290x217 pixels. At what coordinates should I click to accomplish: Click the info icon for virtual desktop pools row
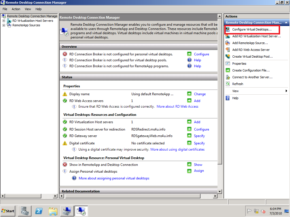point(65,60)
